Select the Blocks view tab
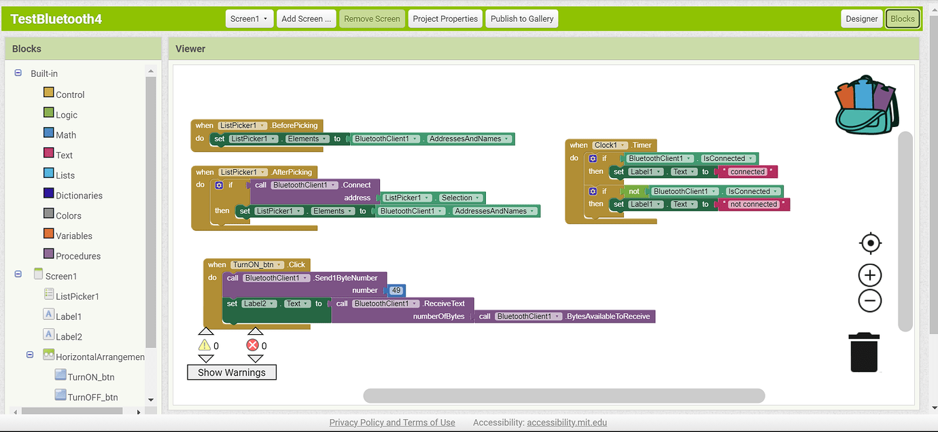938x432 pixels. (902, 18)
